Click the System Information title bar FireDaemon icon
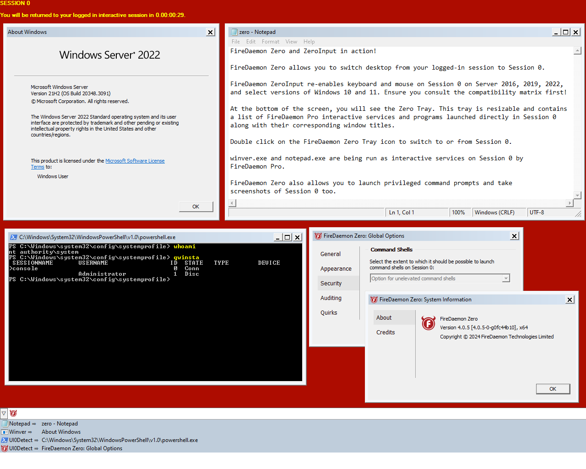This screenshot has width=586, height=469. tap(374, 300)
